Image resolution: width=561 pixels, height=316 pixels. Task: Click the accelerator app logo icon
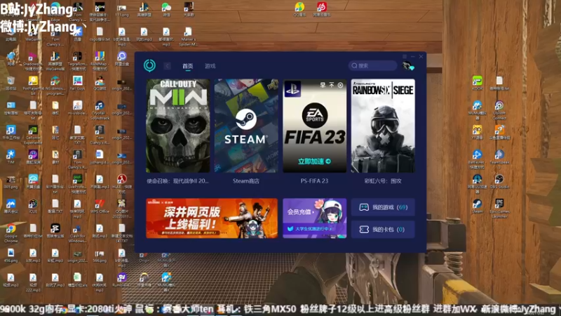(x=149, y=65)
